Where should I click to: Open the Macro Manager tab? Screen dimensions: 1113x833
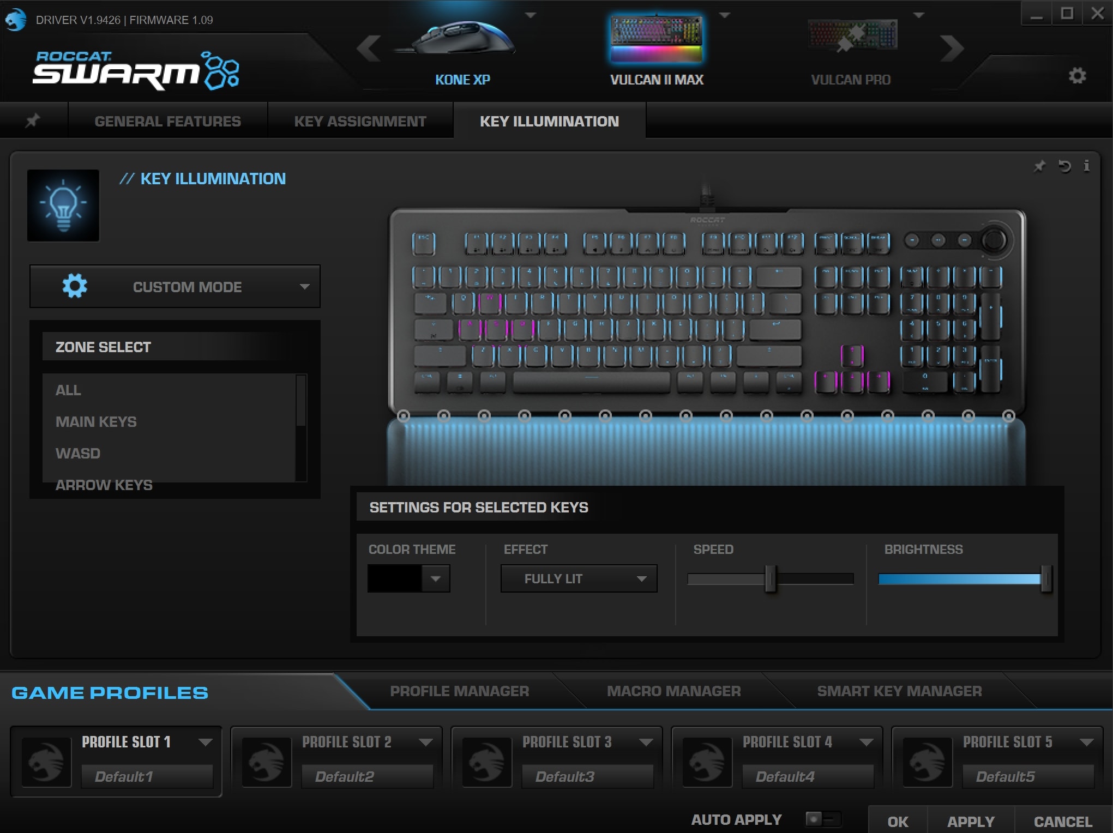point(673,691)
